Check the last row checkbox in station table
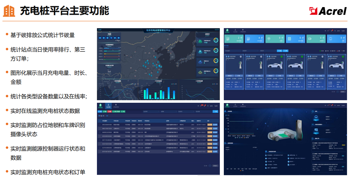 pos(100,152)
